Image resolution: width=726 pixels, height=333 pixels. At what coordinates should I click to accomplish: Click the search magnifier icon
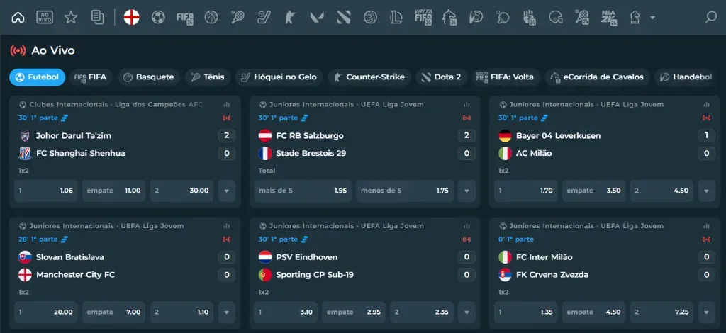click(x=710, y=17)
